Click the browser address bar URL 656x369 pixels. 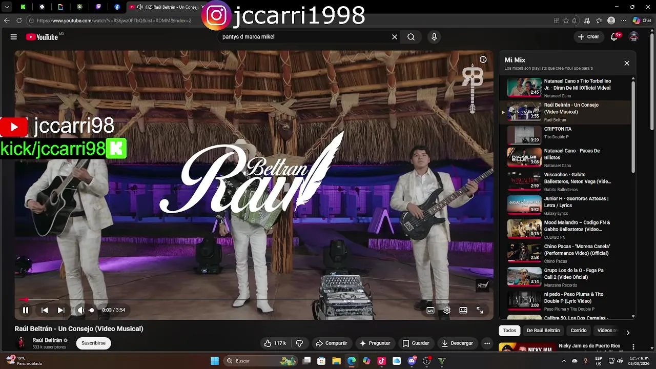(x=114, y=20)
